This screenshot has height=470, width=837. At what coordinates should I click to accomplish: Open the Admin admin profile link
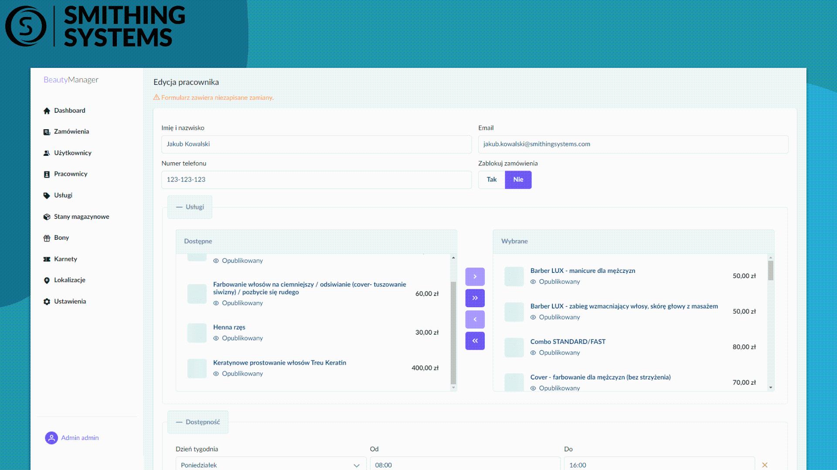tap(80, 438)
